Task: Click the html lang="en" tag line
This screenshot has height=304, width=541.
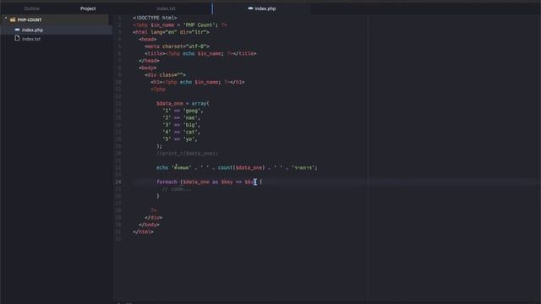Action: pyautogui.click(x=171, y=32)
